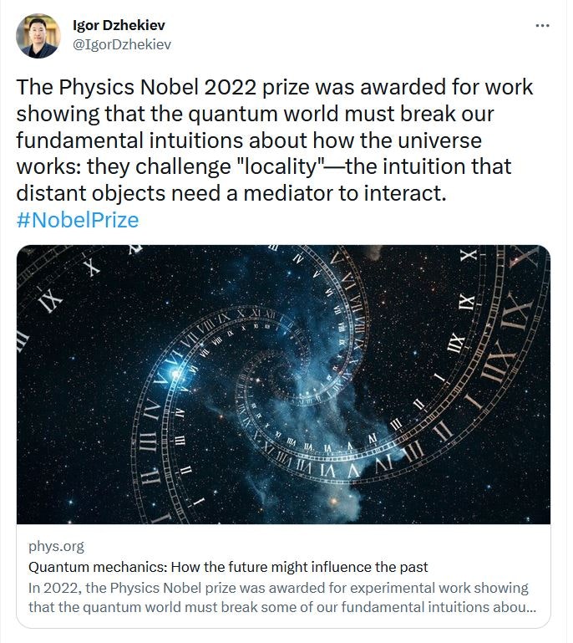Click the article description starting 'In 2022'
The width and height of the screenshot is (573, 643).
click(x=282, y=598)
